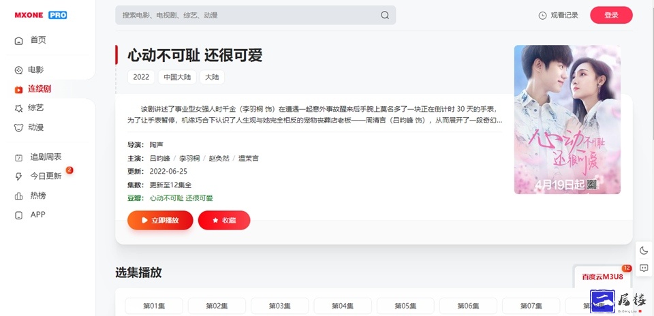Click the MXONE PRO logo
This screenshot has height=316, width=654.
tap(41, 15)
